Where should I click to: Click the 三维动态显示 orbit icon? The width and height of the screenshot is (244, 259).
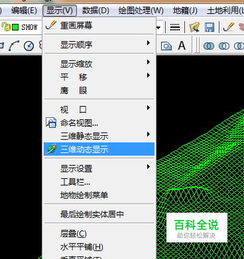click(51, 149)
